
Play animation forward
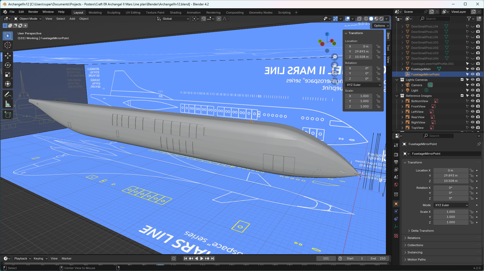point(202,258)
